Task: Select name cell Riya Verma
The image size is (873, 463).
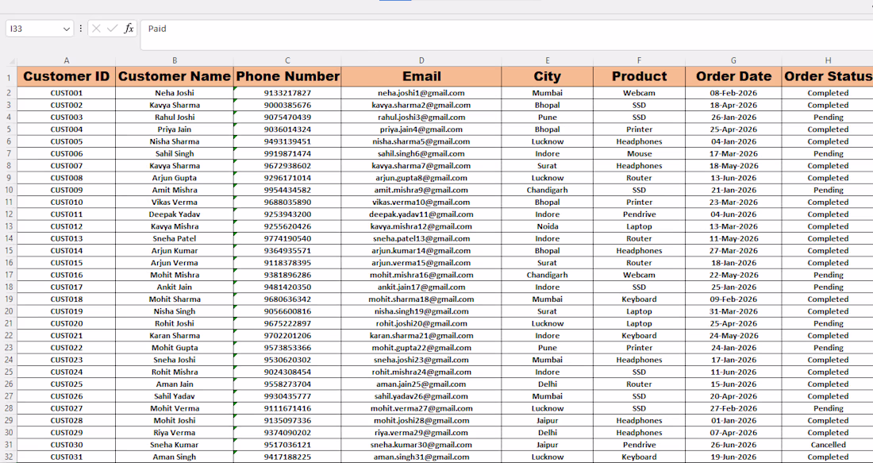Action: pos(175,432)
